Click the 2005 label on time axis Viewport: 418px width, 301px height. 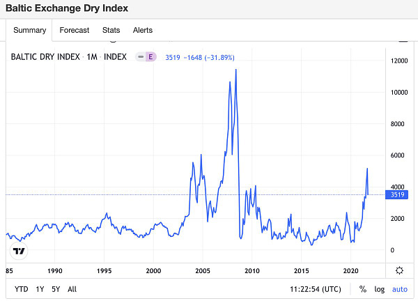coord(203,271)
